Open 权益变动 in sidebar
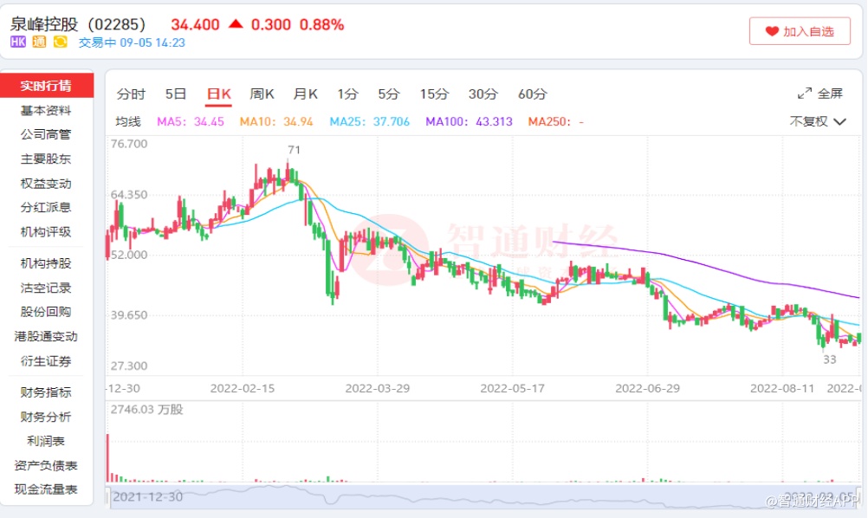Image resolution: width=868 pixels, height=518 pixels. (x=46, y=183)
